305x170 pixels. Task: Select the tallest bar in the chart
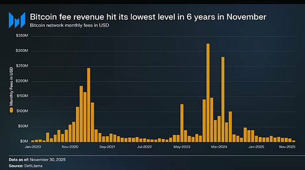tap(208, 92)
